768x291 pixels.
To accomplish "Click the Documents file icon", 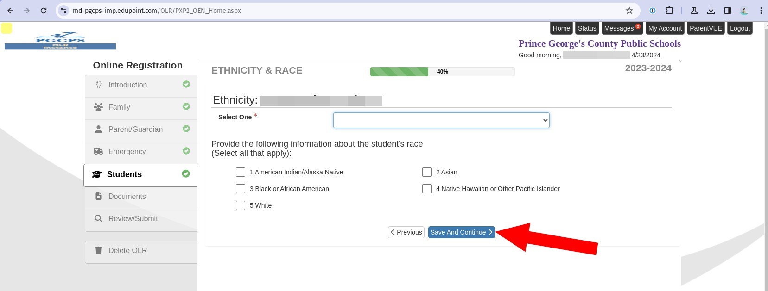I will (98, 196).
